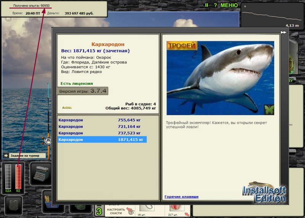Image resolution: width=305 pixels, height=218 pixels.
Task: Click the Настроить снасти button
Action: pos(120,211)
